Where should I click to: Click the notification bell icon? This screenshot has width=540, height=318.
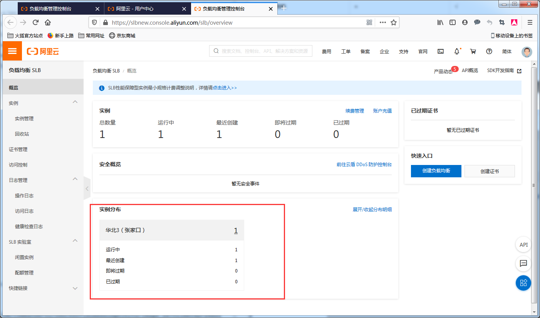point(457,51)
